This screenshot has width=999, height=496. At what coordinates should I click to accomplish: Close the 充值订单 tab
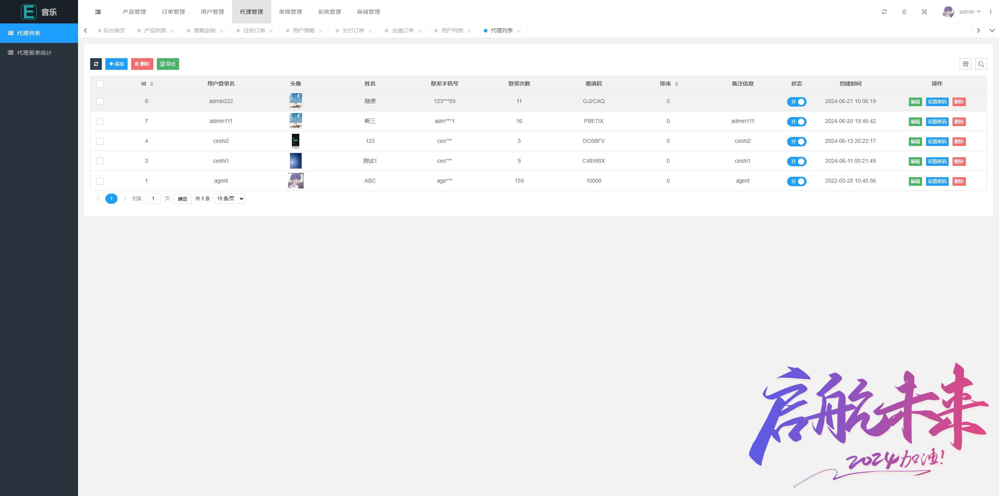420,31
